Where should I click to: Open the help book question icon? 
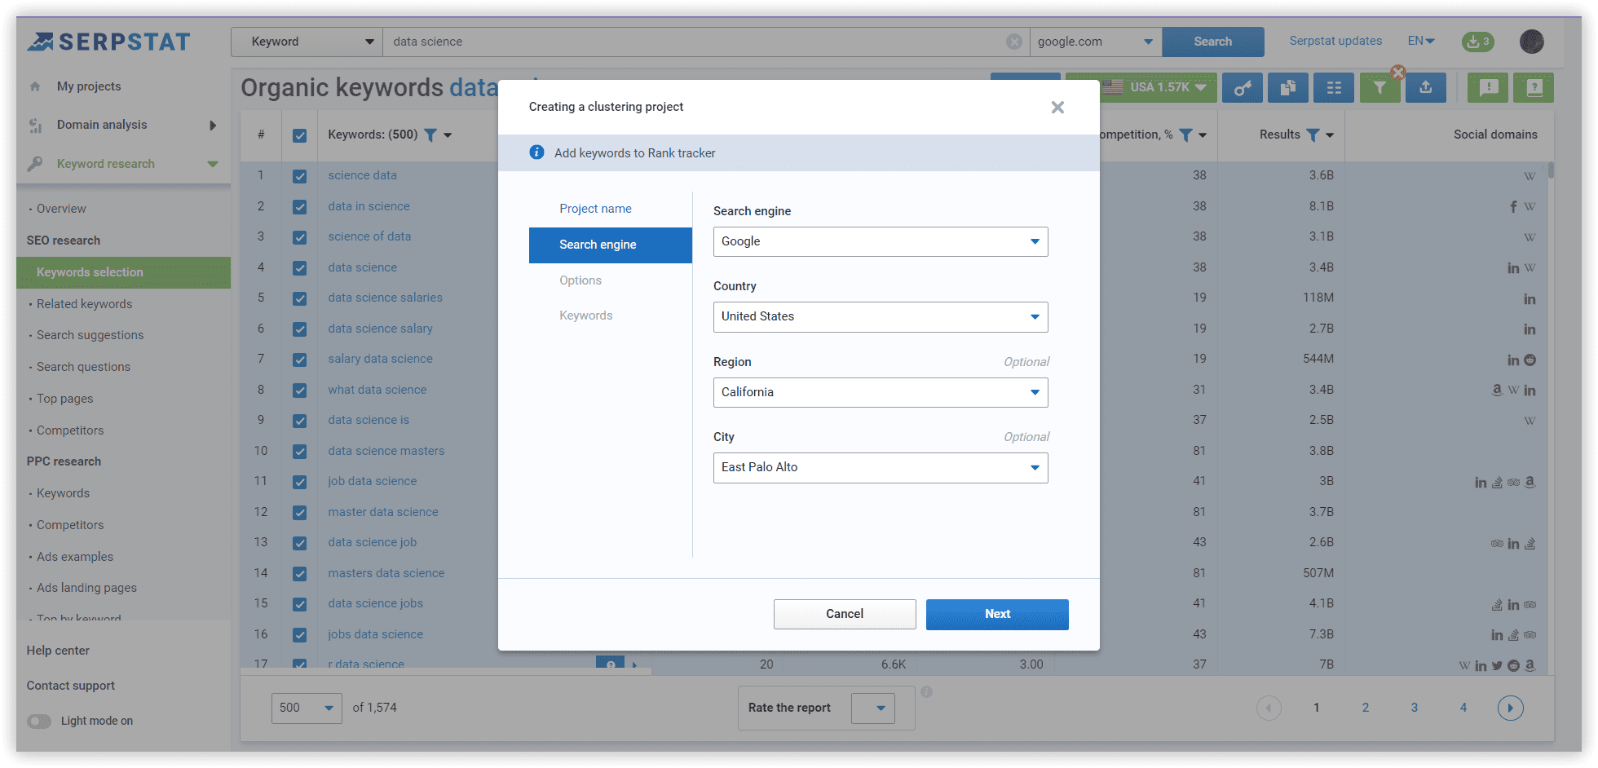click(1534, 88)
